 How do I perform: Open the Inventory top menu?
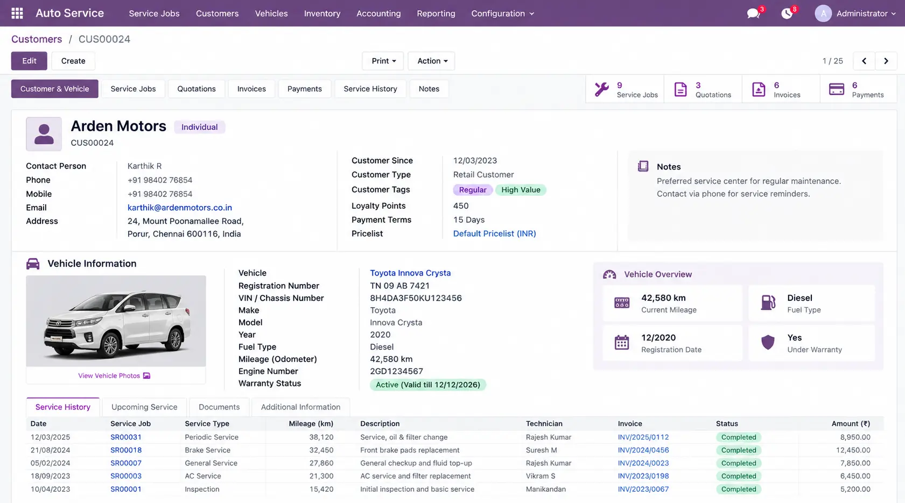pos(322,13)
